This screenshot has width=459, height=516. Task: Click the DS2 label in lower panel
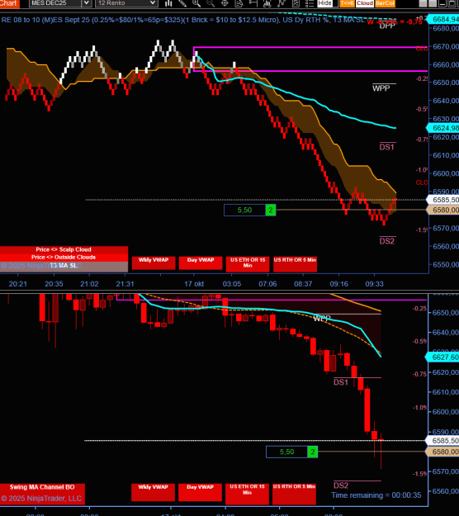pyautogui.click(x=341, y=485)
